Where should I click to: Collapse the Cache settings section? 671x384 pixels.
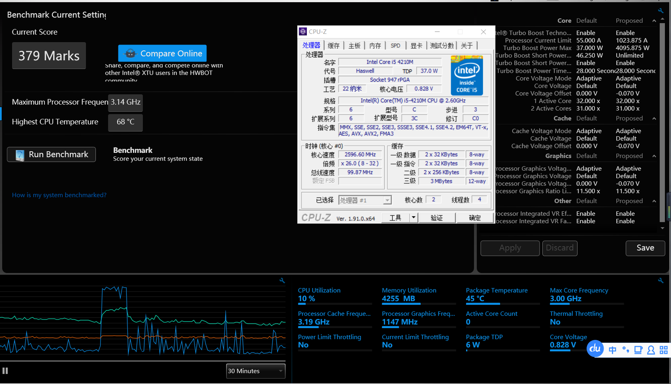[x=654, y=118]
